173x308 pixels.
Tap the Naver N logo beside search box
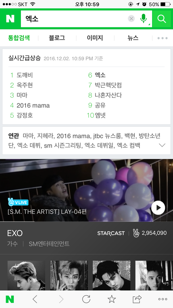click(10, 19)
